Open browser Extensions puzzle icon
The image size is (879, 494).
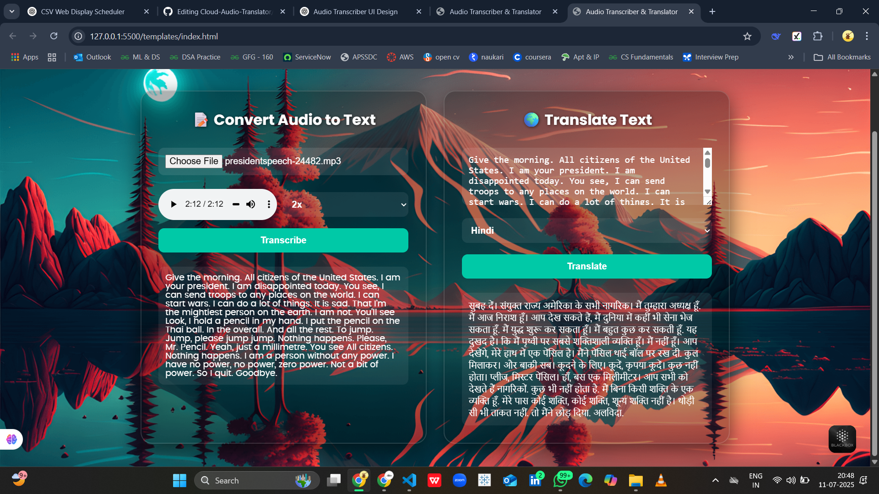818,36
